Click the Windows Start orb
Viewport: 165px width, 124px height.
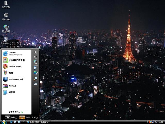click(4, 122)
